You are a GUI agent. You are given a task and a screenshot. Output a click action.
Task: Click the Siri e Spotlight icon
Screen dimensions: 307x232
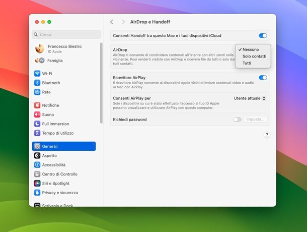pyautogui.click(x=37, y=183)
